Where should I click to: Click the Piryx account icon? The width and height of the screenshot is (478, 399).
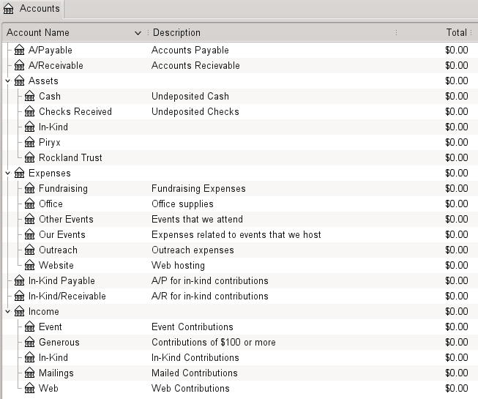coord(29,142)
